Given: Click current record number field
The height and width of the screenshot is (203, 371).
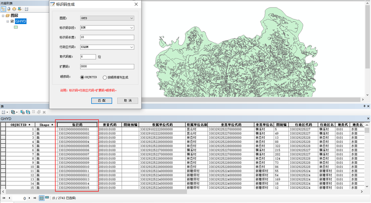Looking at the screenshot, I should (20, 198).
